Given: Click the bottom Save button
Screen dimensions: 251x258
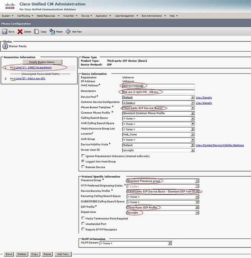Looking at the screenshot, I should click(x=9, y=254).
